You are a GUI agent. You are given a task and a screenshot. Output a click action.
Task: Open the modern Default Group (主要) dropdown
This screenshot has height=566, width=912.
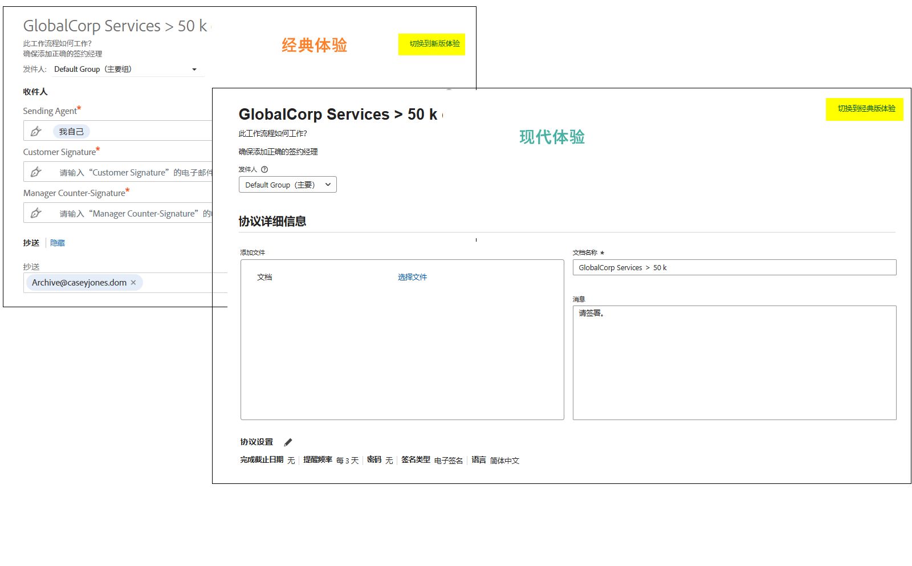[x=288, y=185]
